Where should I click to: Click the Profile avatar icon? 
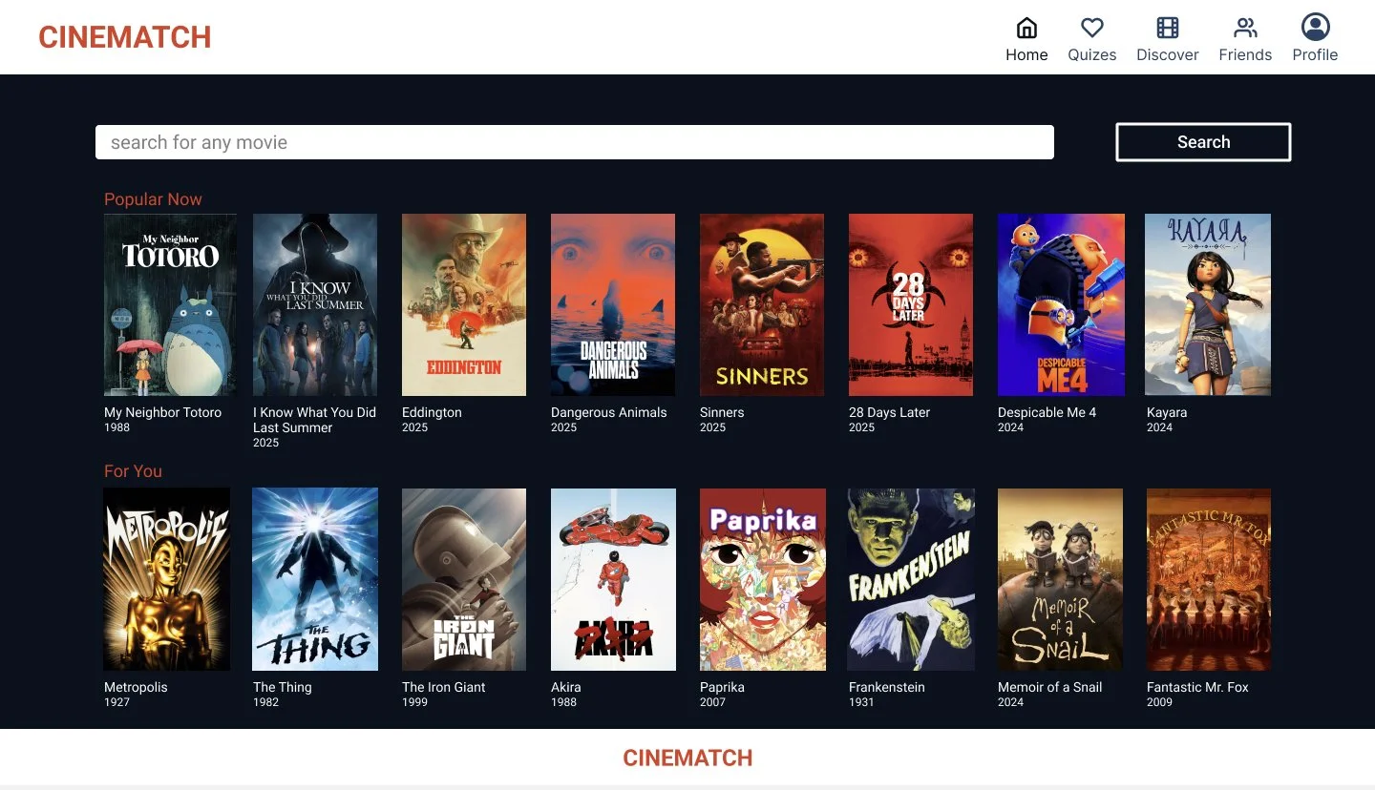click(x=1315, y=27)
